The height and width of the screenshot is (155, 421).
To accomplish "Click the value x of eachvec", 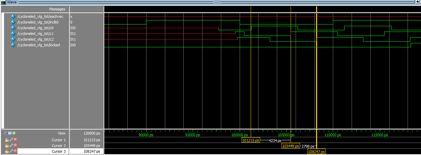I will pyautogui.click(x=71, y=16).
